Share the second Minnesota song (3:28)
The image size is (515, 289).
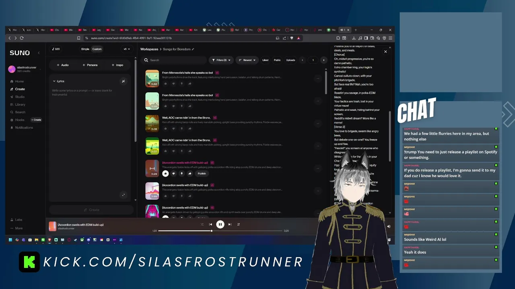[x=190, y=106]
